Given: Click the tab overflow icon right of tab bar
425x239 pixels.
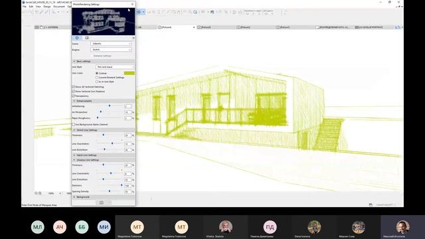Looking at the screenshot, I should (x=398, y=27).
